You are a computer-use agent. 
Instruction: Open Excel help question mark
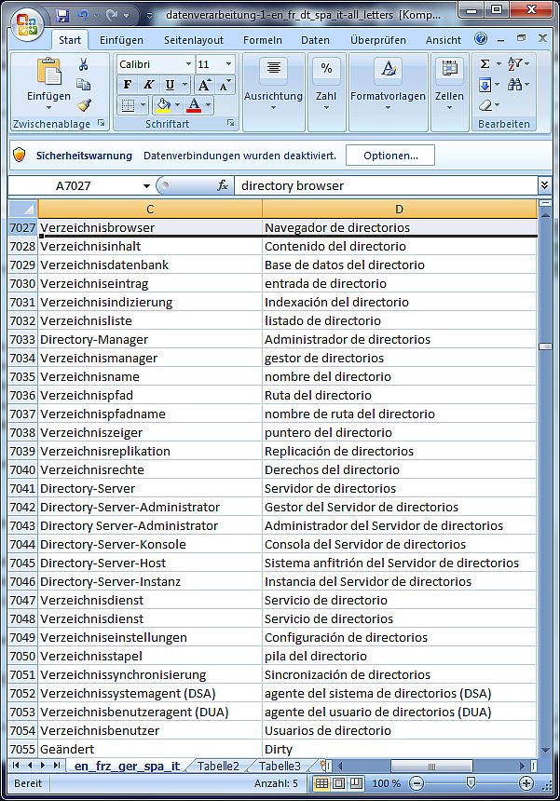click(481, 38)
